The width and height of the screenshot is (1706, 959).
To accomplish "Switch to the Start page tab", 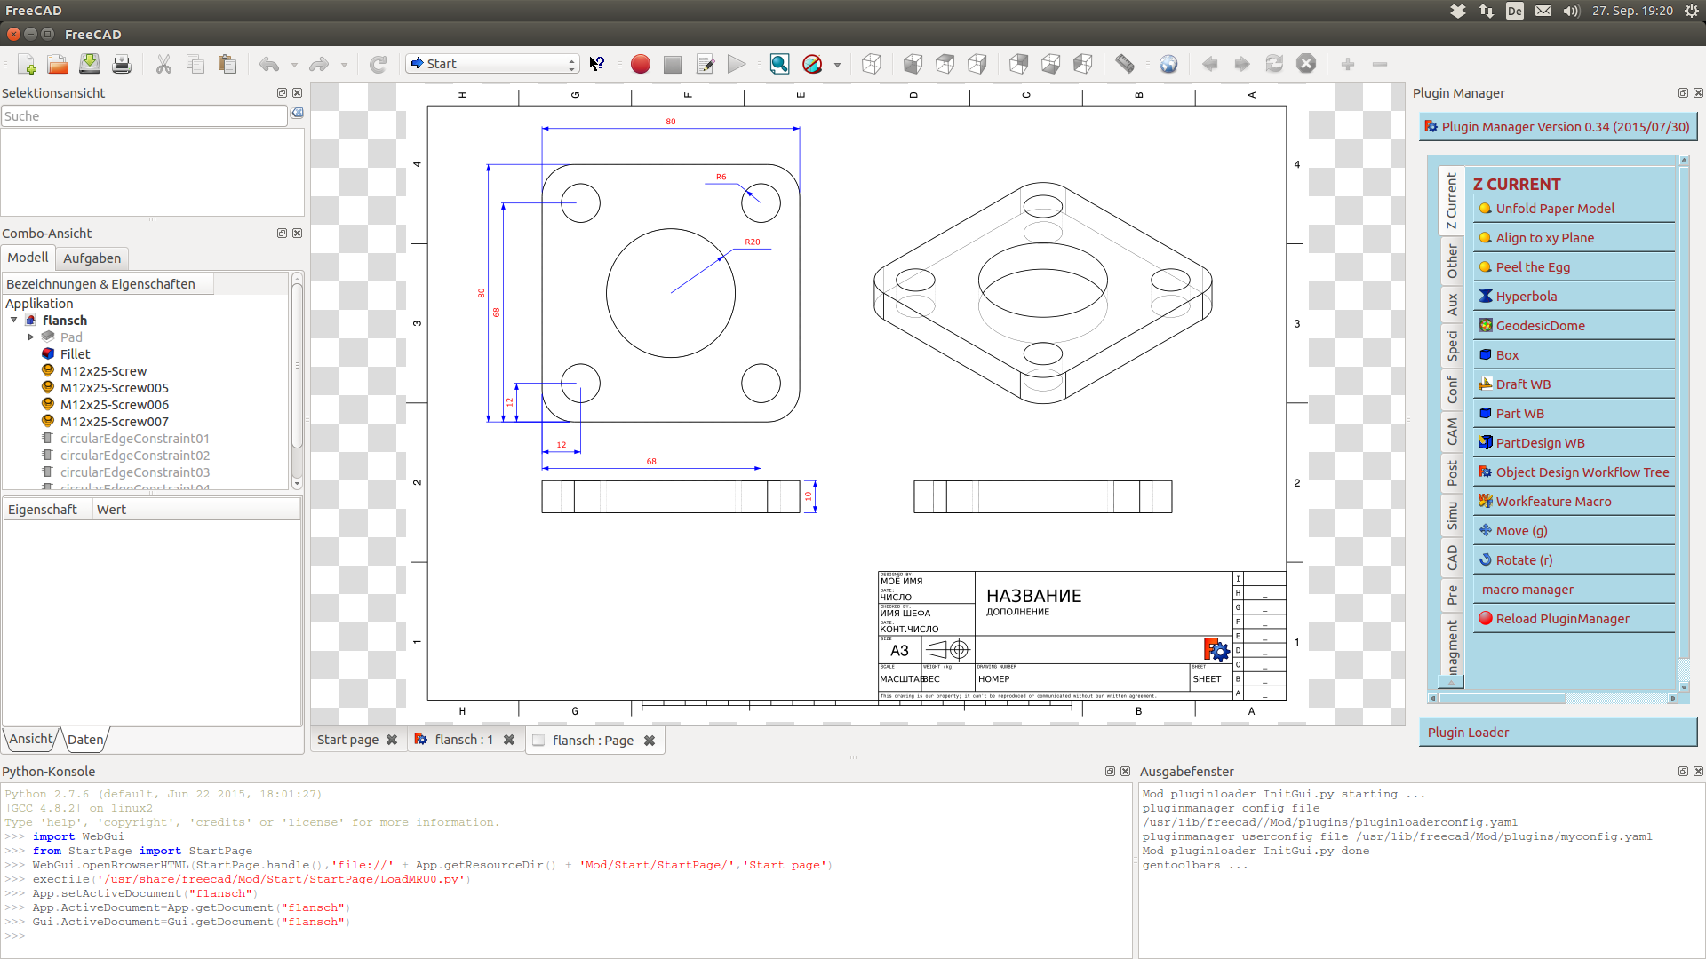I will [x=347, y=740].
